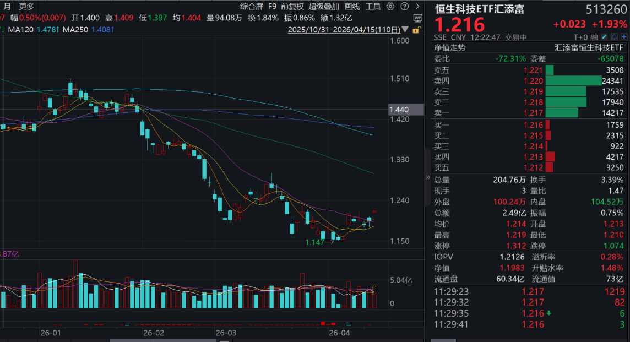Toggle 前复权 price adjustment mode
The width and height of the screenshot is (630, 342).
point(292,7)
